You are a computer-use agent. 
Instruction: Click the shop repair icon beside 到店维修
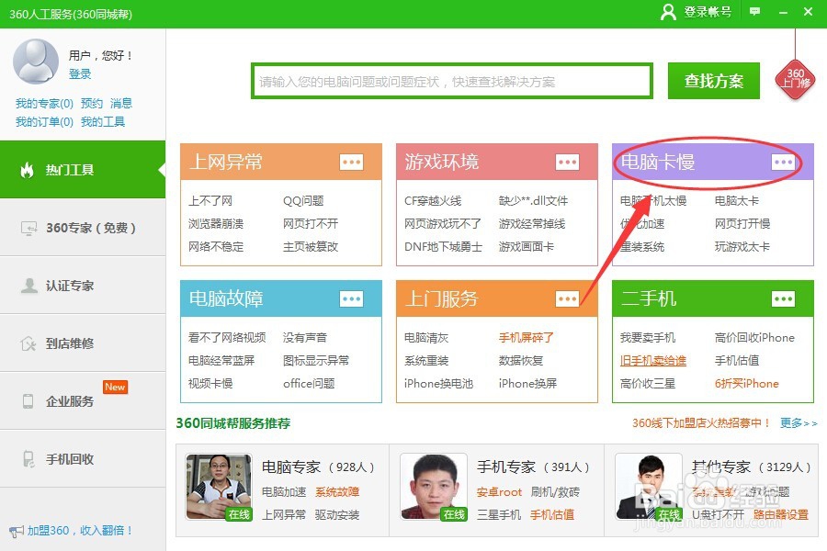(28, 343)
